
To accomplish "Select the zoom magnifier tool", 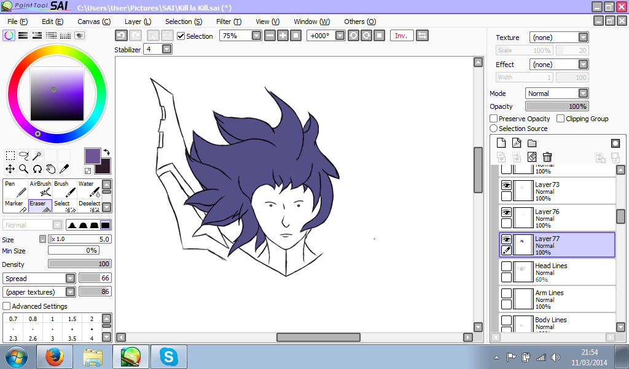I will tap(24, 169).
